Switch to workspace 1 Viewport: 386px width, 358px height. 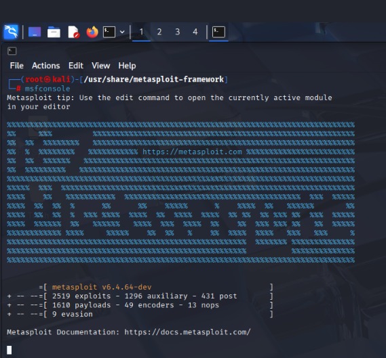(x=141, y=32)
